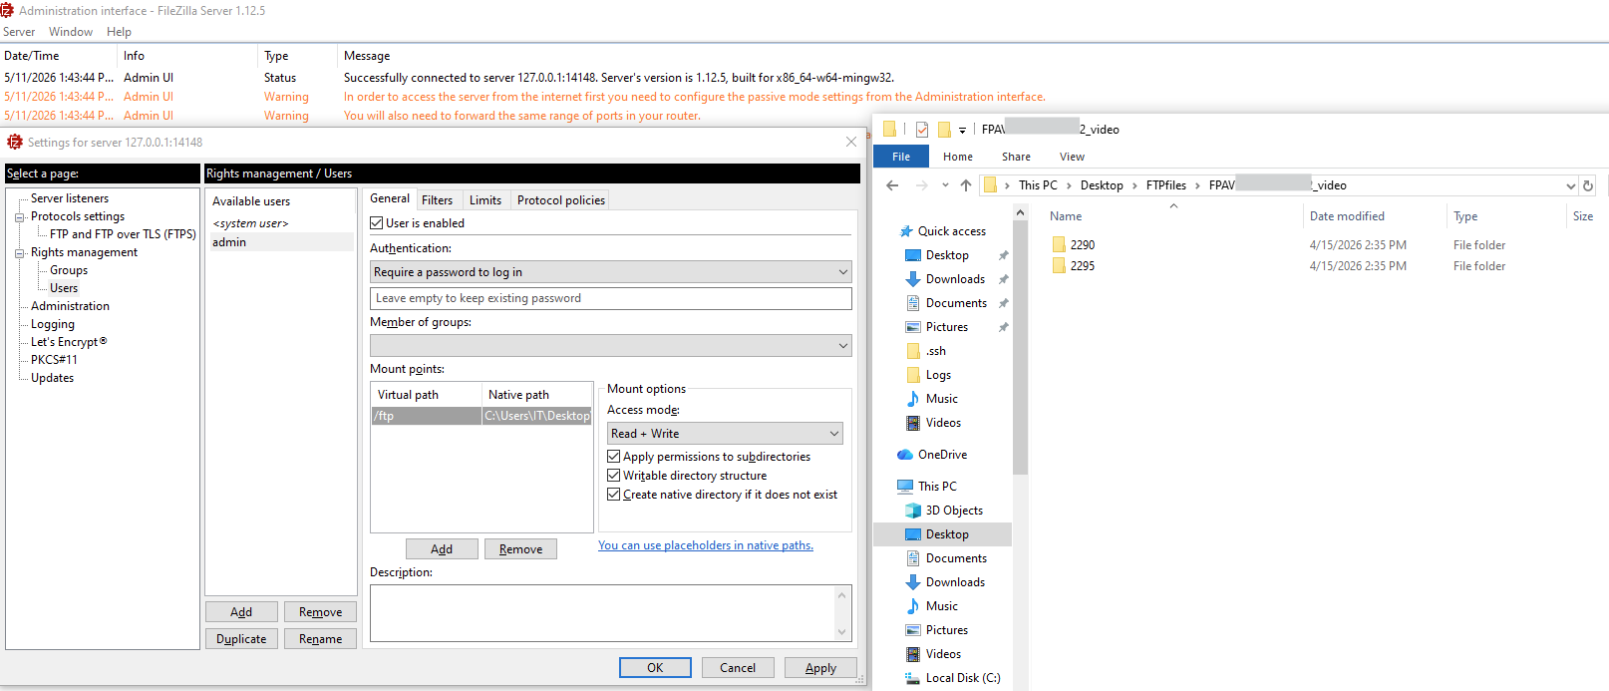Open Videos icon under Quick access
Viewport: 1609px width, 691px height.
(x=912, y=423)
